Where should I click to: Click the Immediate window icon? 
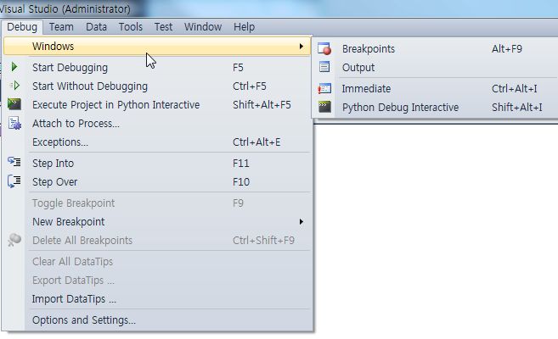[324, 88]
